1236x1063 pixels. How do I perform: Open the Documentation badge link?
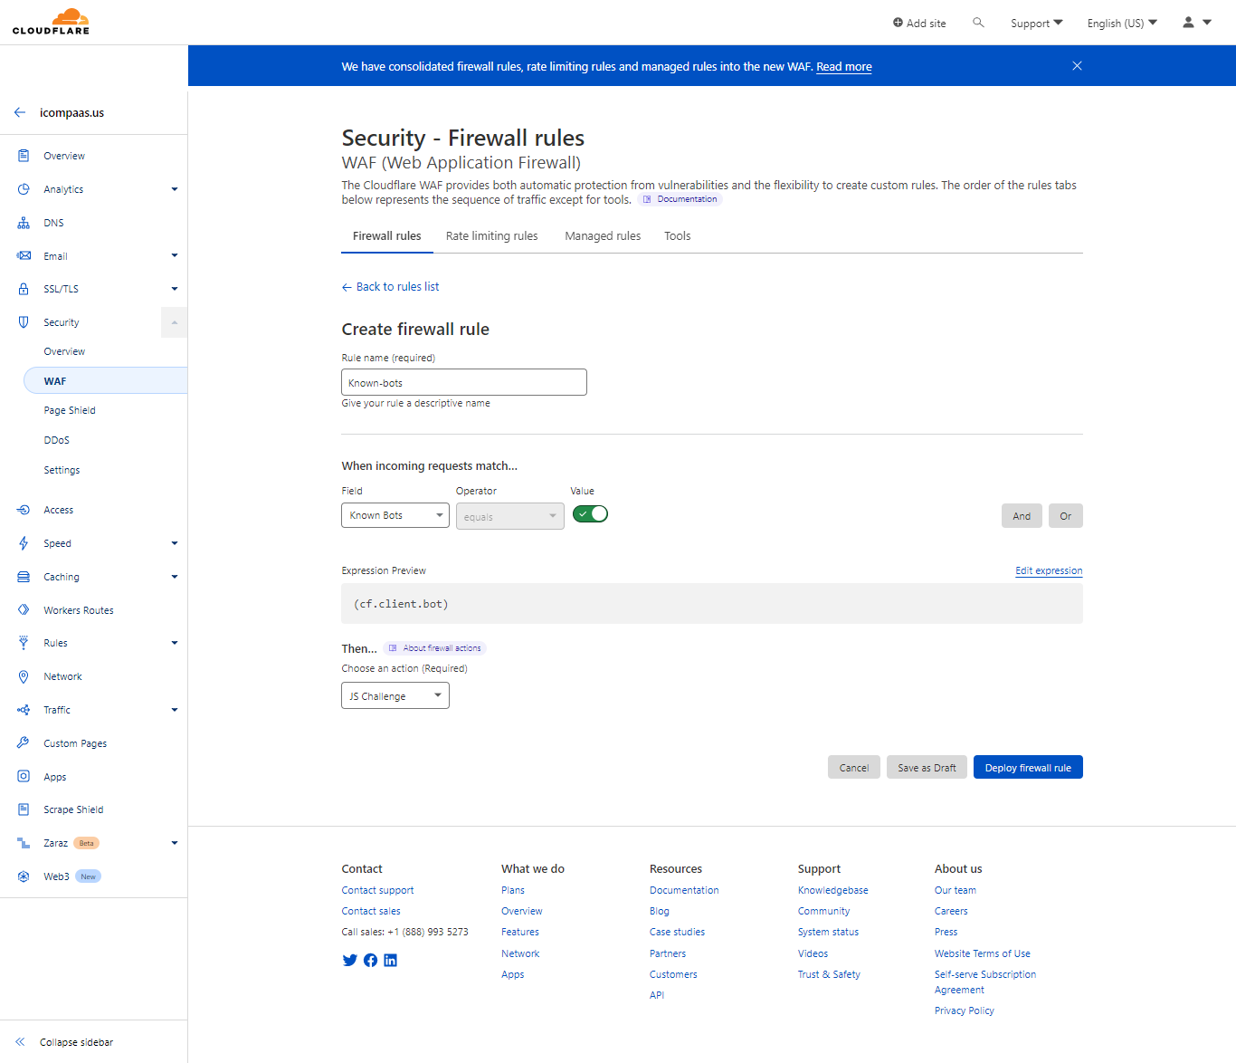[x=680, y=199]
